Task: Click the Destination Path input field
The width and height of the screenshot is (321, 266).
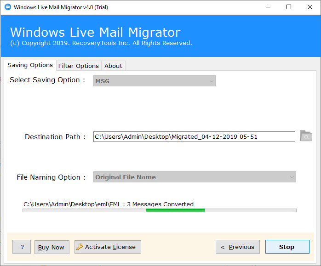Action: point(194,136)
